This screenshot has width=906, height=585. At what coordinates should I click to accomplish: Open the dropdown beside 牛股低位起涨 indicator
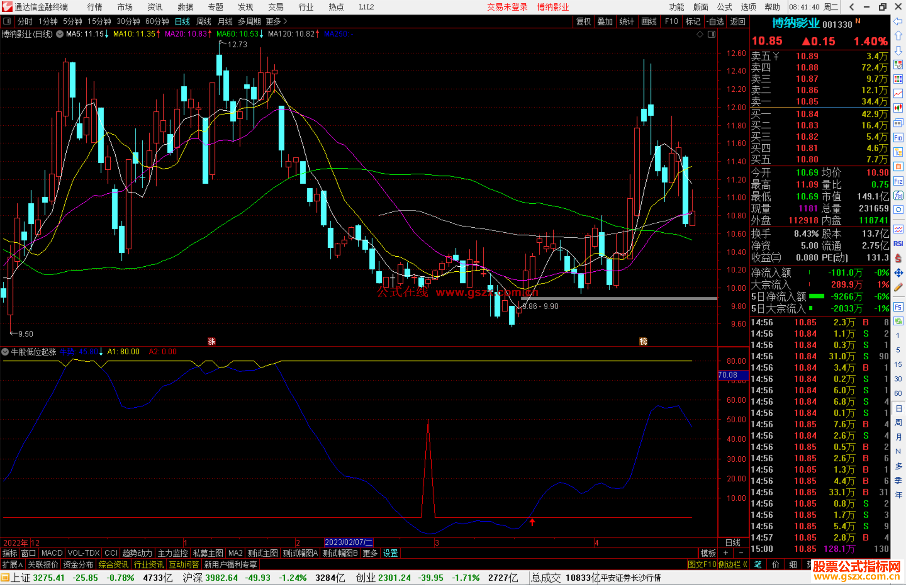tap(5, 352)
